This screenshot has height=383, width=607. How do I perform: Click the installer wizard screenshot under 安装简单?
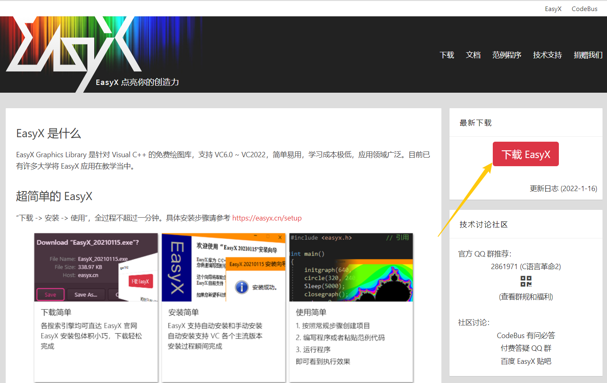point(223,267)
